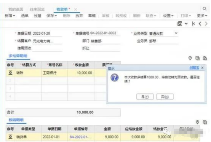211x142 pixels.
Task: Click the 删除 toolbar button
Action: coord(67,16)
